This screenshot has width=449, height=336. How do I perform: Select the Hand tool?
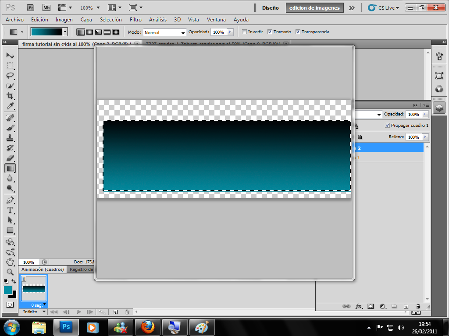[x=10, y=262]
